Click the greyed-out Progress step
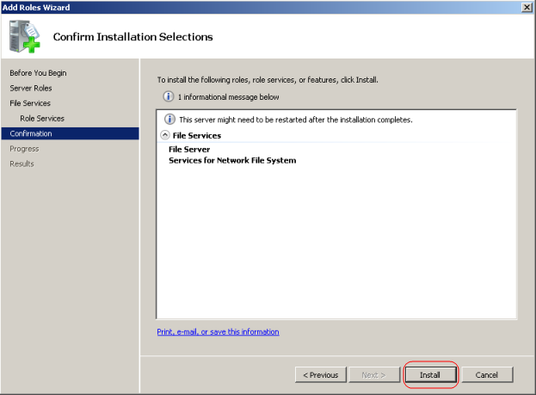 click(24, 149)
